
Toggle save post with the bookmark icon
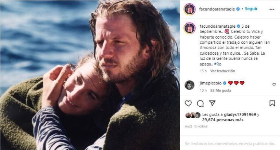tap(272, 103)
